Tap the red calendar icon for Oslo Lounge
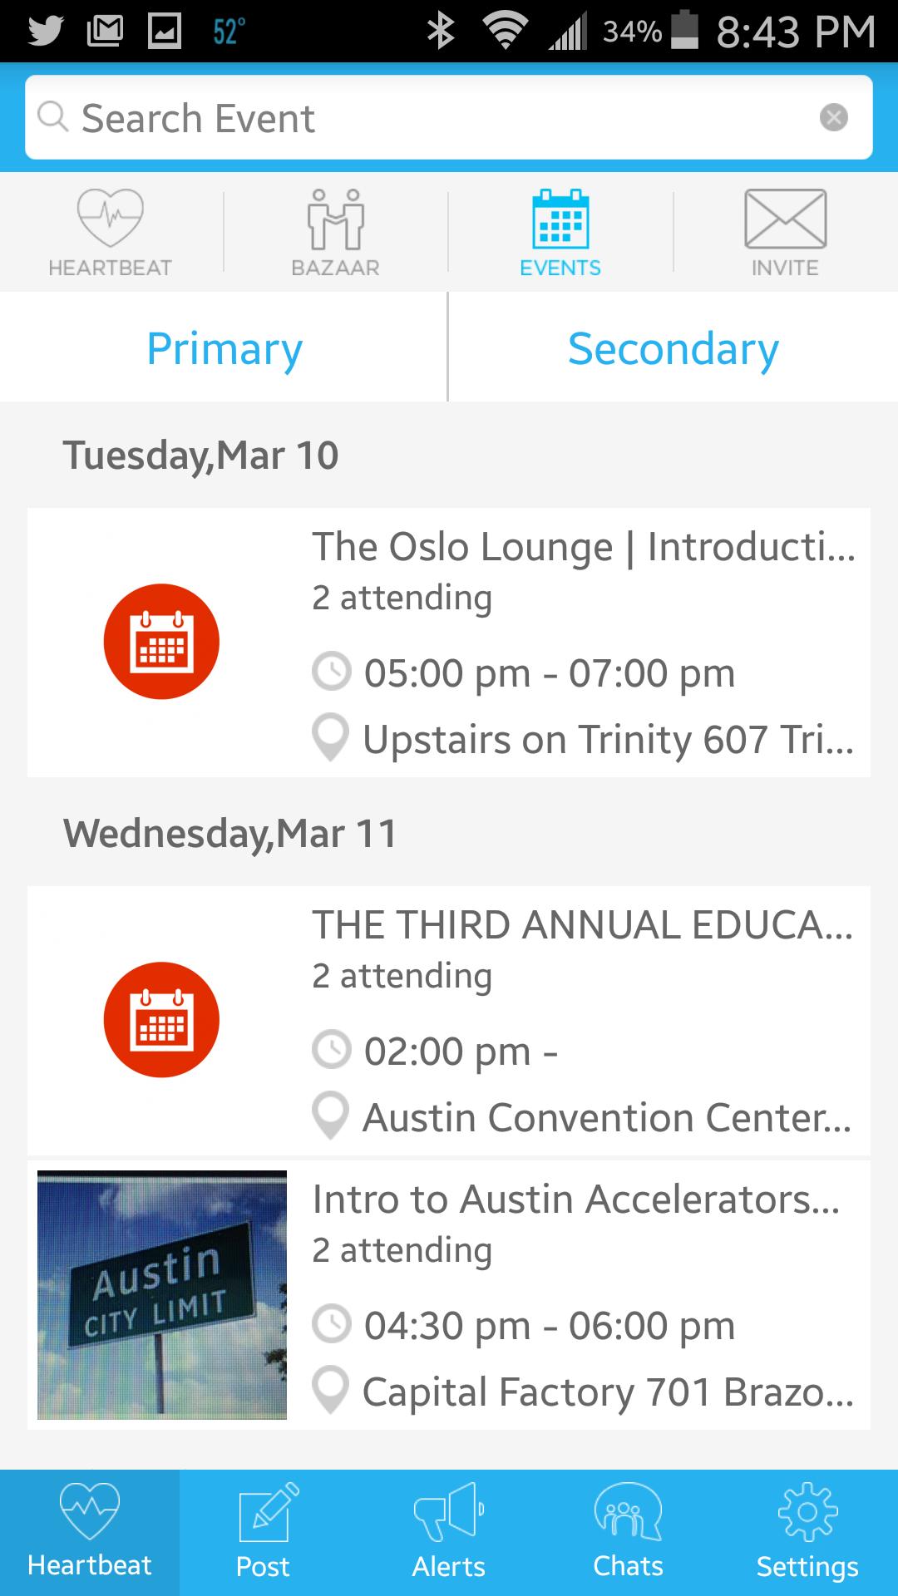898x1596 pixels. click(161, 642)
